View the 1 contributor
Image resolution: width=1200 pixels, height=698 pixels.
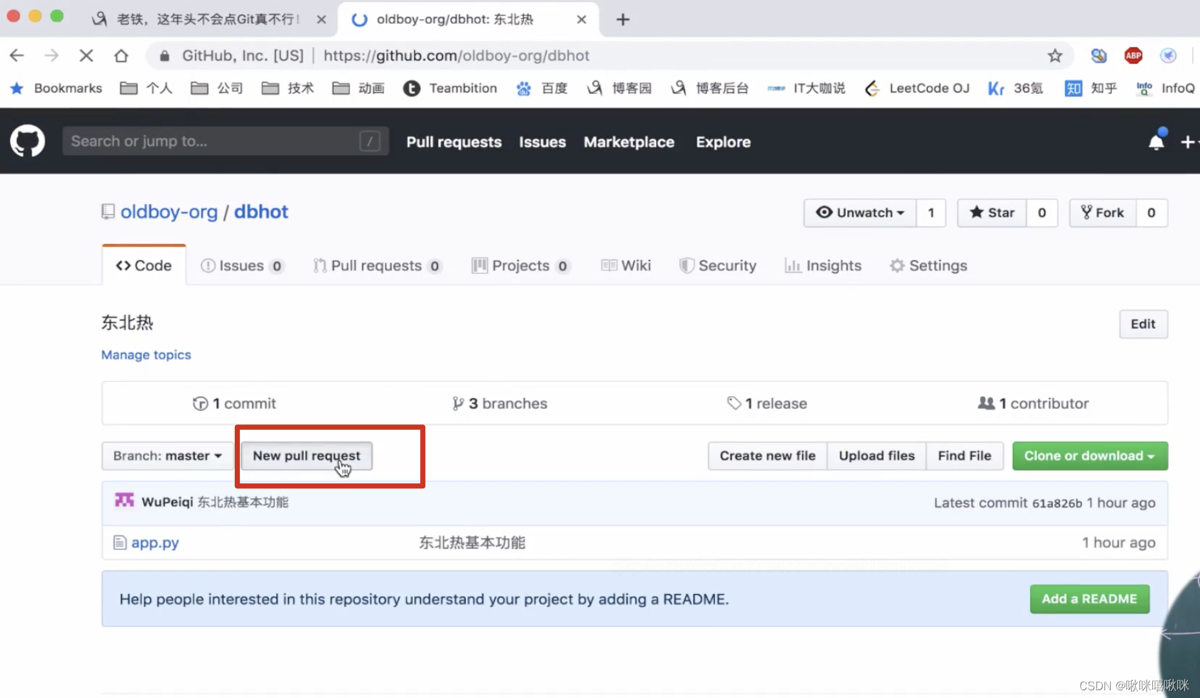coord(1034,403)
